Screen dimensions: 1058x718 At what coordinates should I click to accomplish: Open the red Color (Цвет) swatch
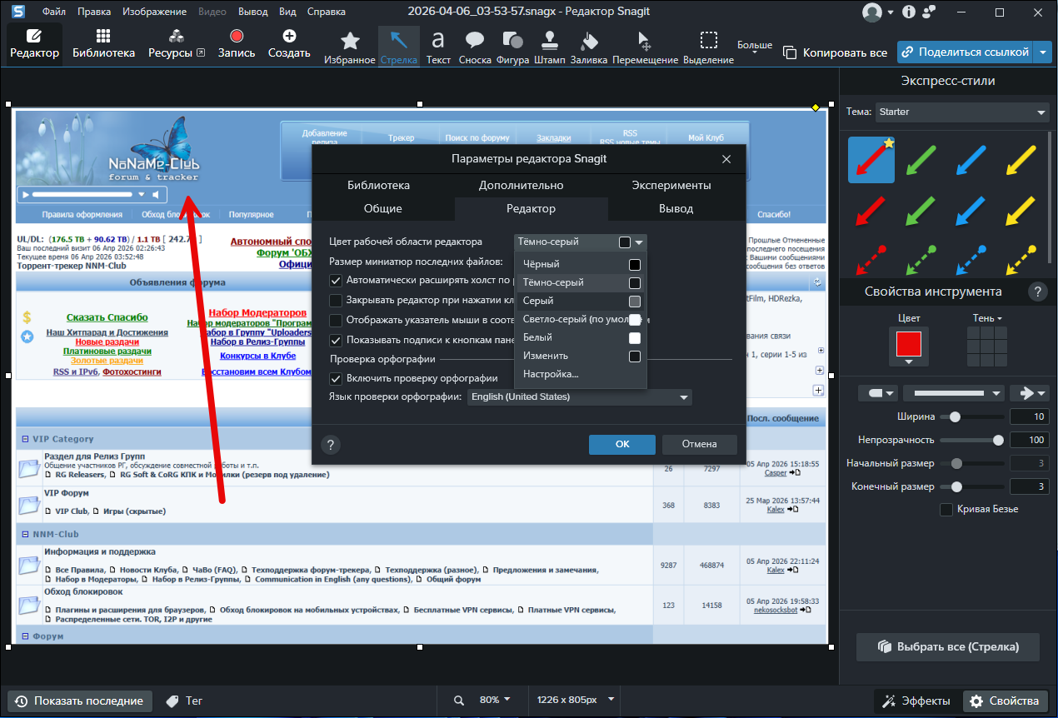coord(909,347)
